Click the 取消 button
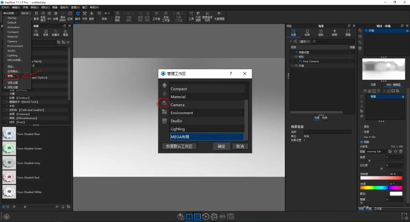The height and width of the screenshot is (222, 410). click(x=240, y=146)
